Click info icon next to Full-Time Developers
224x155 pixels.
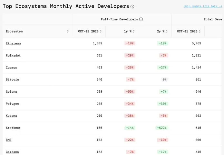click(141, 19)
